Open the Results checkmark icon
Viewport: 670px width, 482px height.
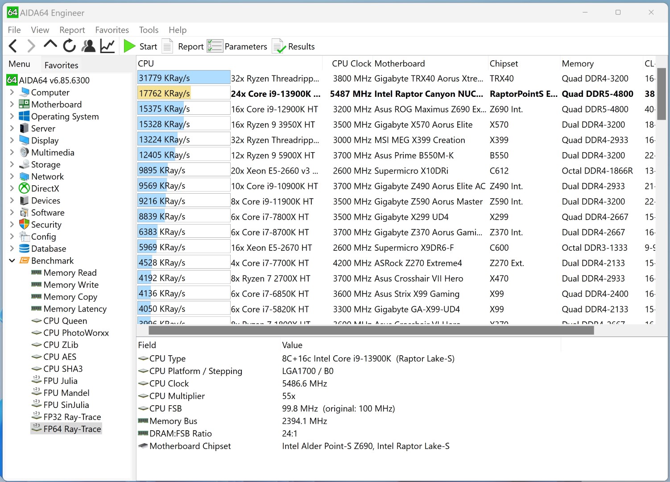279,46
